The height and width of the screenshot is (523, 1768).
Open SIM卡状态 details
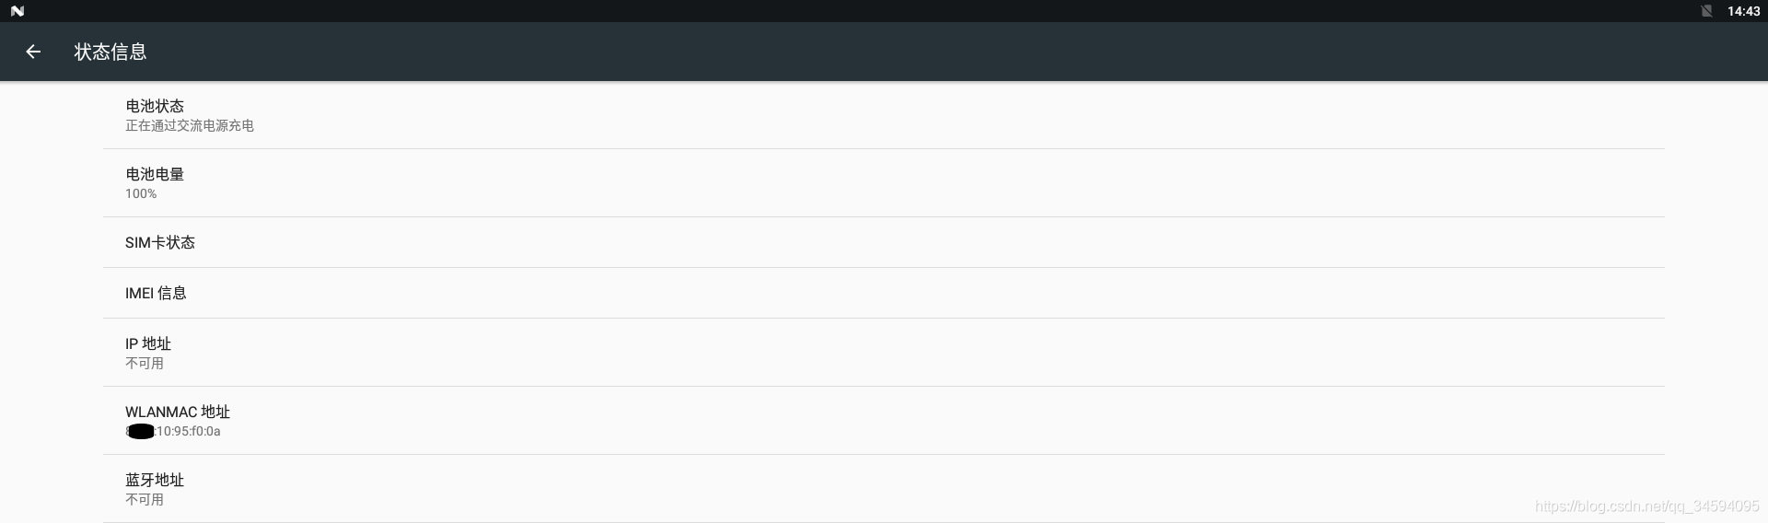coord(884,242)
